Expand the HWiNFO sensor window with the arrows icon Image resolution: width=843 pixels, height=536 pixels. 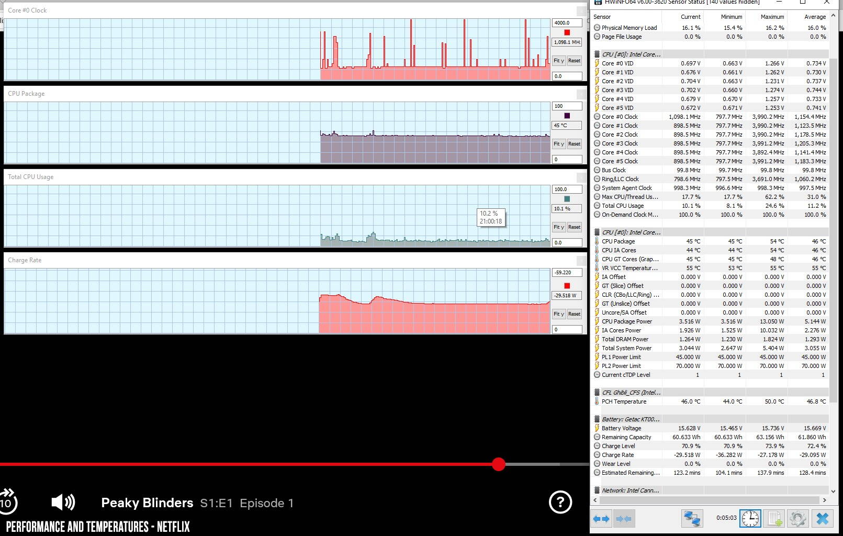pos(601,519)
